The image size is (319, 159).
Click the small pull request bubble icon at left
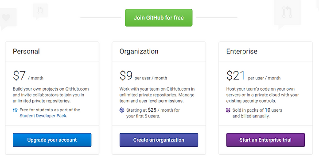40,11
